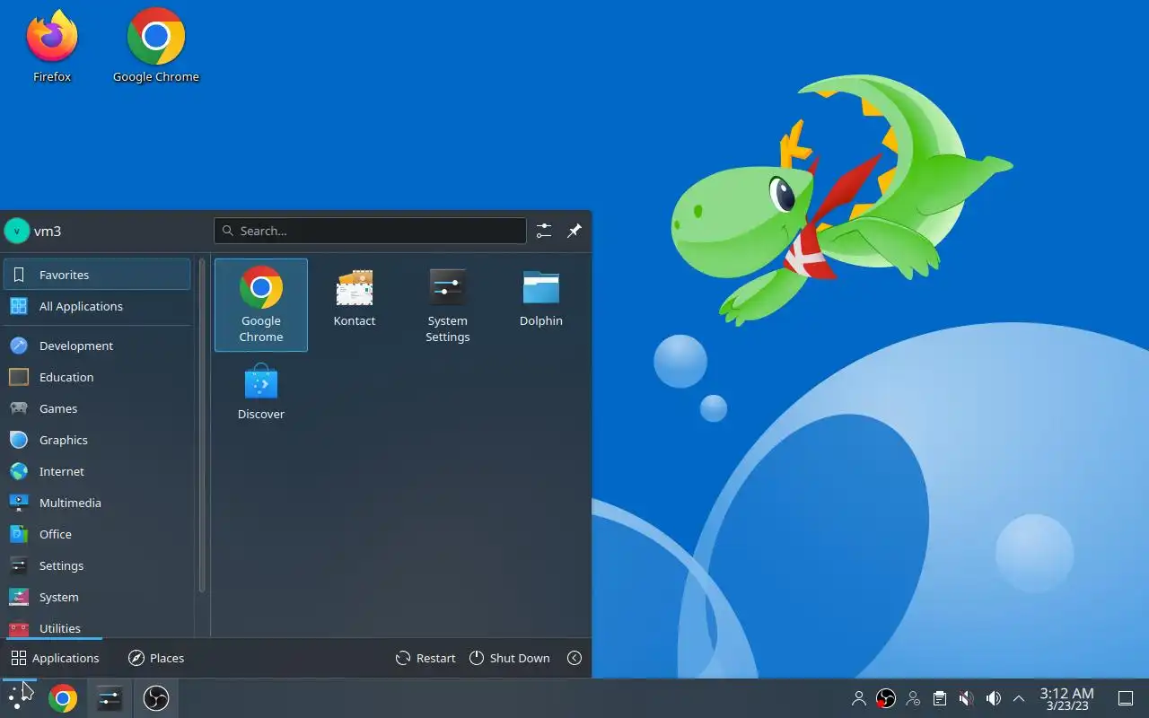The image size is (1149, 718).
Task: Open the volume tray icon
Action: (x=993, y=698)
